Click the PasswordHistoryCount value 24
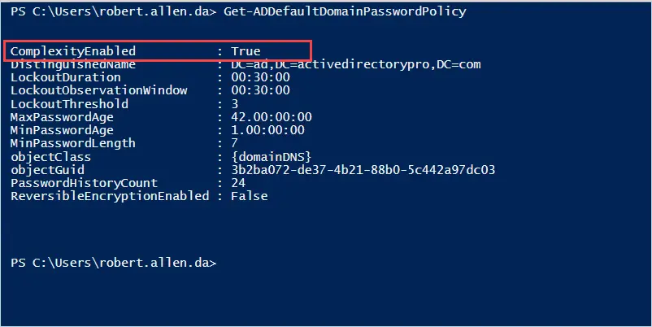The width and height of the screenshot is (652, 327). tap(238, 183)
